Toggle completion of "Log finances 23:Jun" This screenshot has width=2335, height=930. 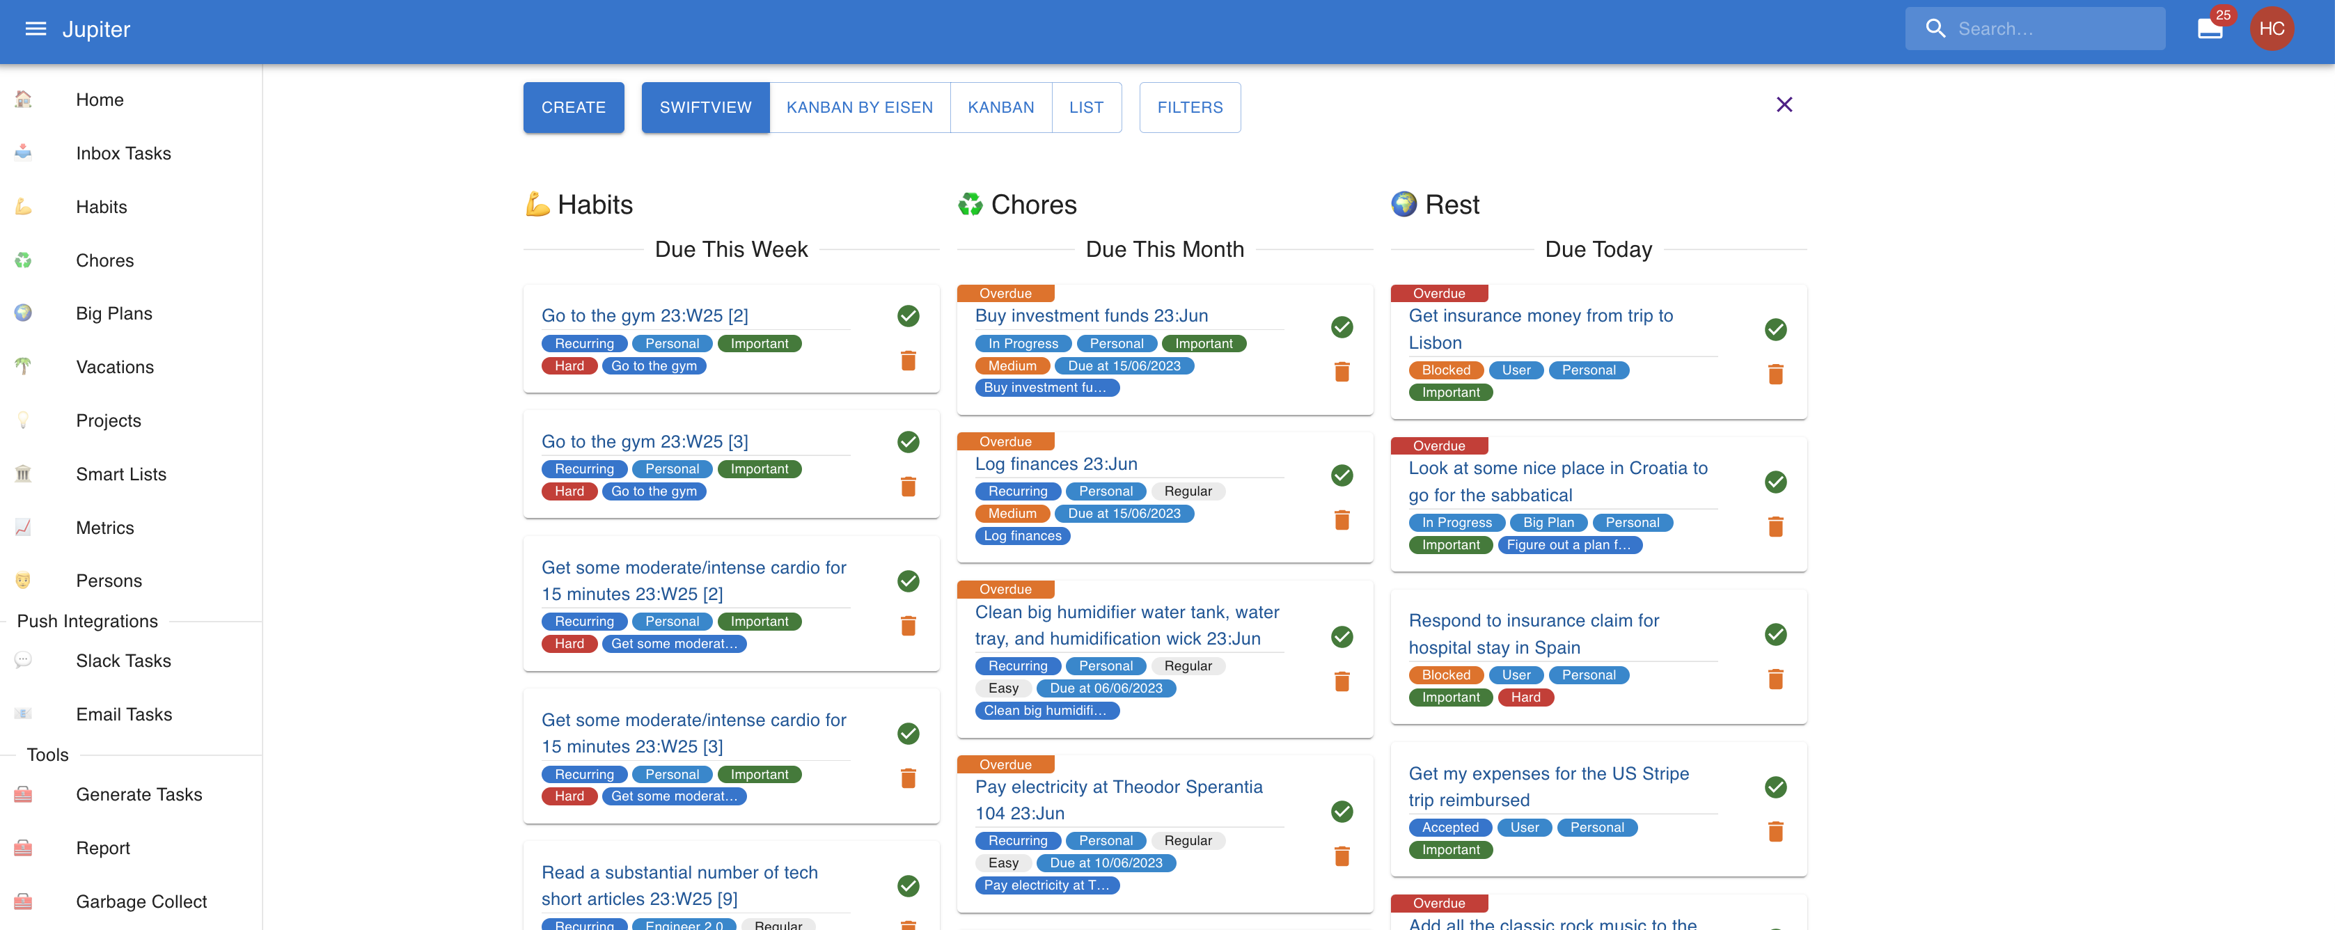click(1342, 475)
